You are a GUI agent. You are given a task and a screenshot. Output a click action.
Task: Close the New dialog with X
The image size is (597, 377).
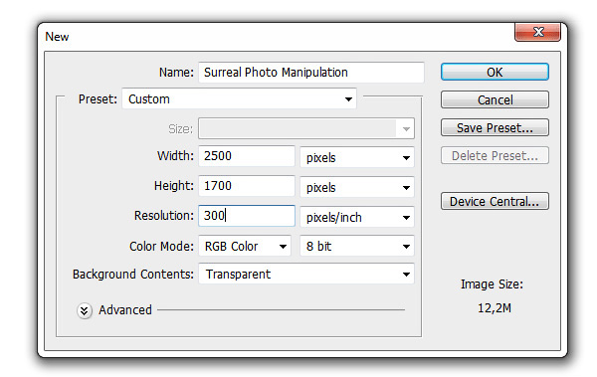(x=537, y=32)
